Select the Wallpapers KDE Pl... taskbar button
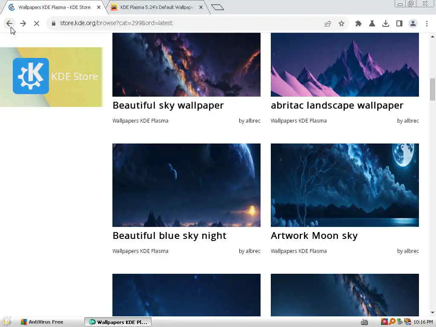The width and height of the screenshot is (436, 327). 118,322
